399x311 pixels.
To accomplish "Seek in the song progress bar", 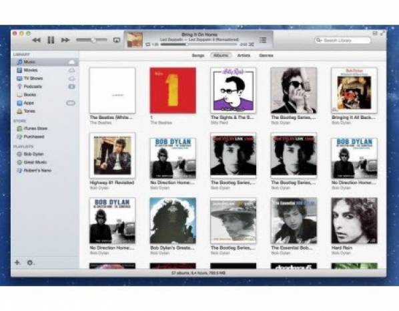I will pyautogui.click(x=199, y=44).
